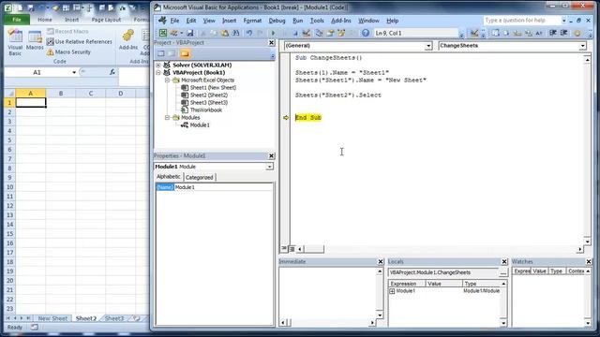Click the Undo arrow in VBA toolbar
The image size is (600, 337).
click(x=249, y=34)
